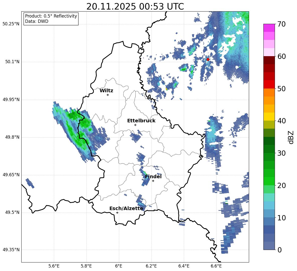Click the red radar site dot
The height and width of the screenshot is (271, 297).
coord(208,59)
